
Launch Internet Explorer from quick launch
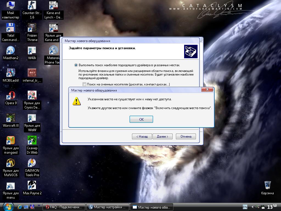20,207
